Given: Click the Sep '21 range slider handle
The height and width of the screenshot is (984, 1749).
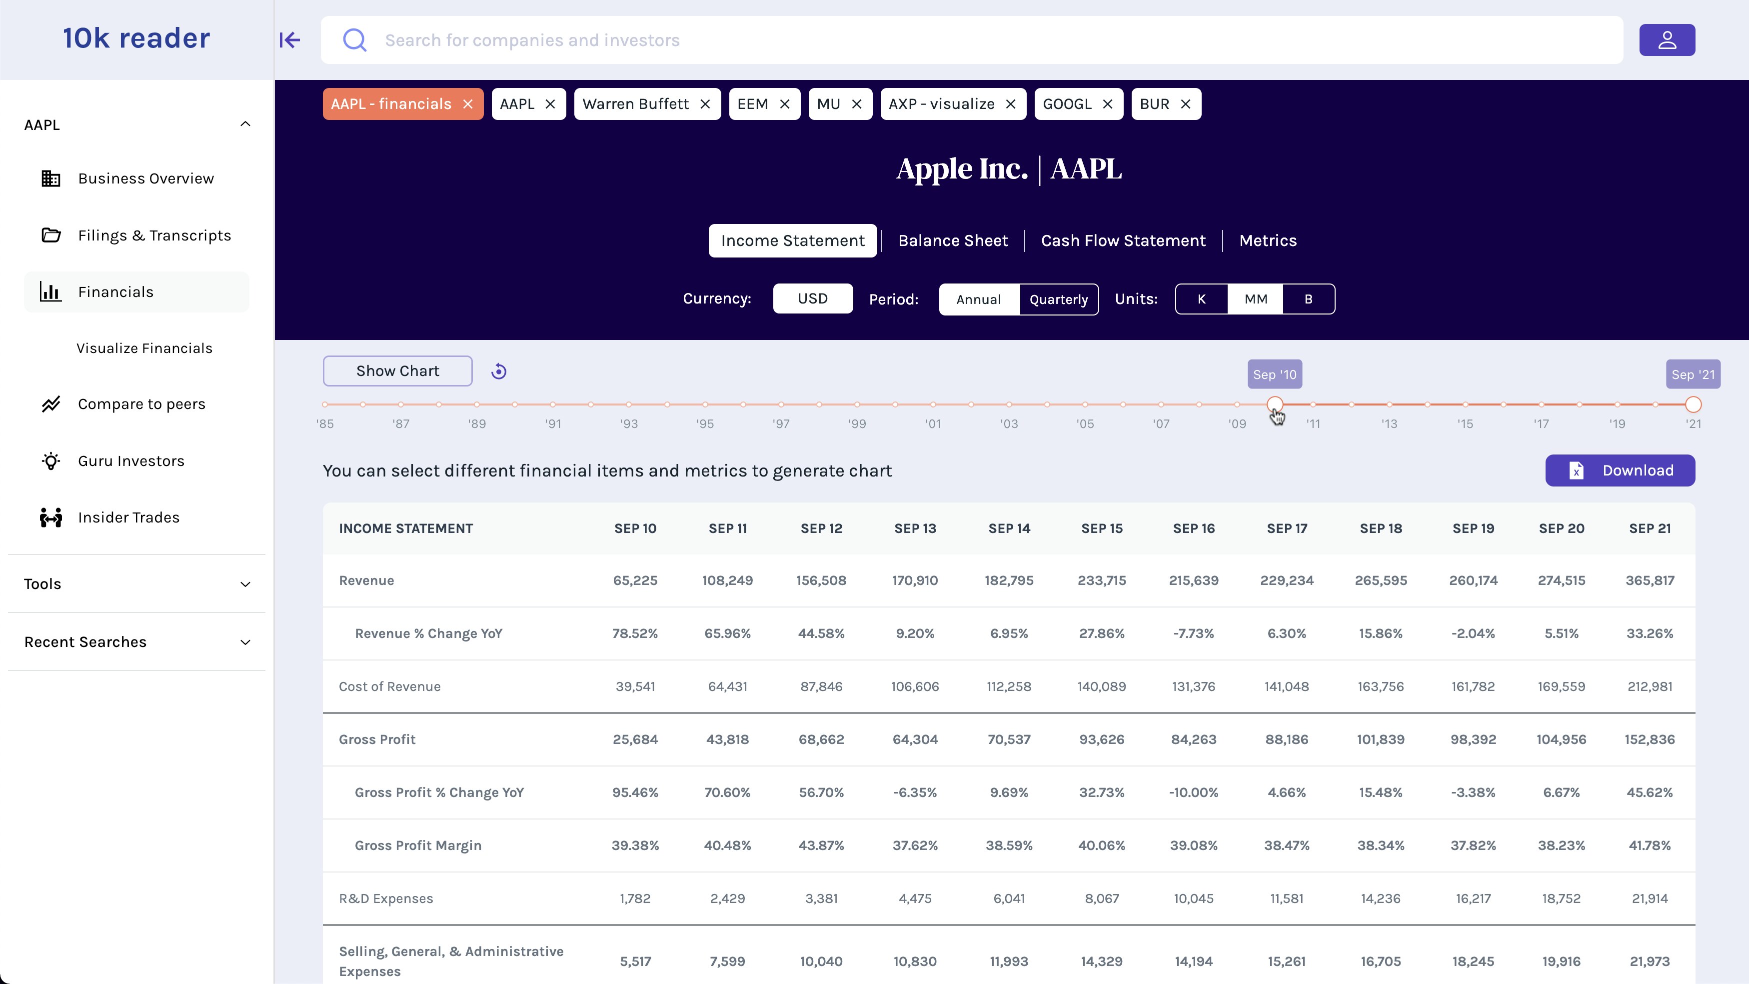Looking at the screenshot, I should tap(1694, 404).
